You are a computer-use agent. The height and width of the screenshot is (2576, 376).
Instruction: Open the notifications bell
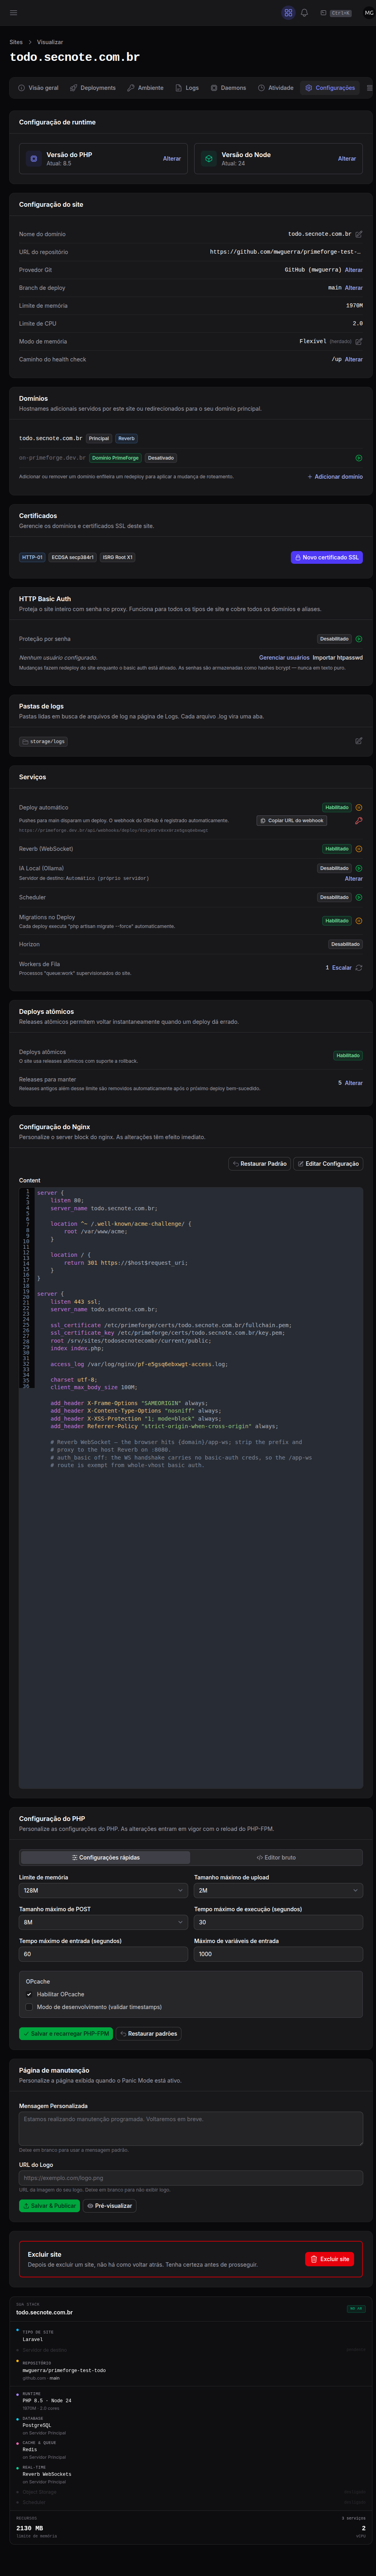(304, 13)
